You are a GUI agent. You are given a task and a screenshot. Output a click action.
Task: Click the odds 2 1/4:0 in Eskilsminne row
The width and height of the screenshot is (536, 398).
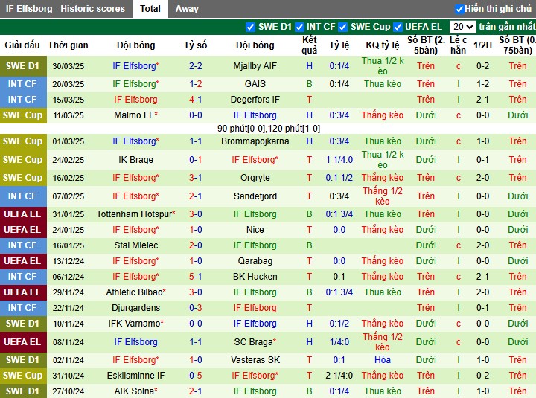(x=339, y=376)
